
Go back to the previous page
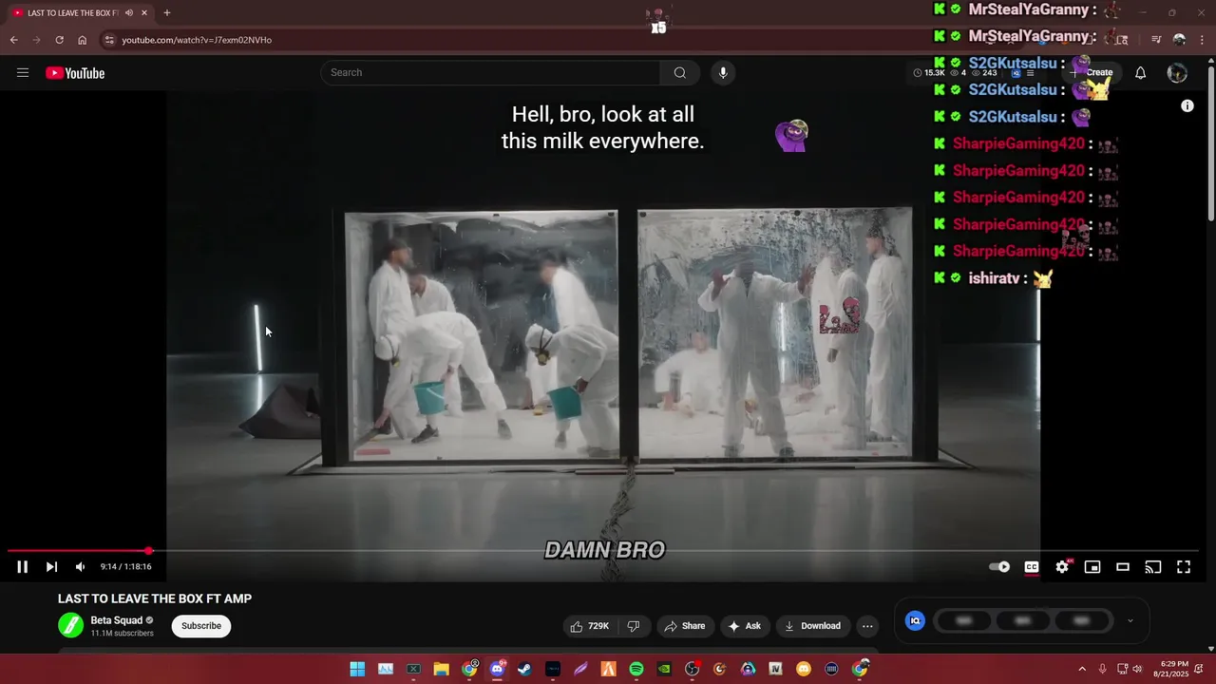tap(14, 40)
